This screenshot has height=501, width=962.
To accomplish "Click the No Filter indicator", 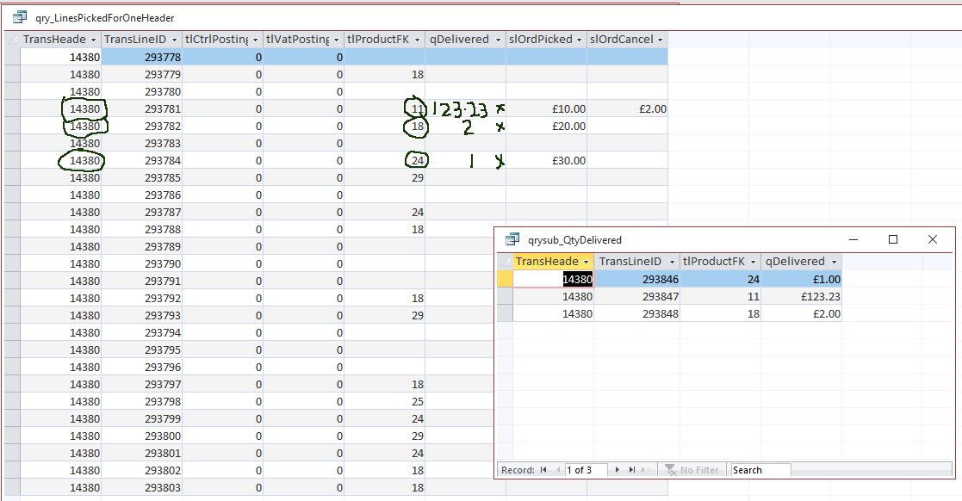I will click(x=692, y=470).
